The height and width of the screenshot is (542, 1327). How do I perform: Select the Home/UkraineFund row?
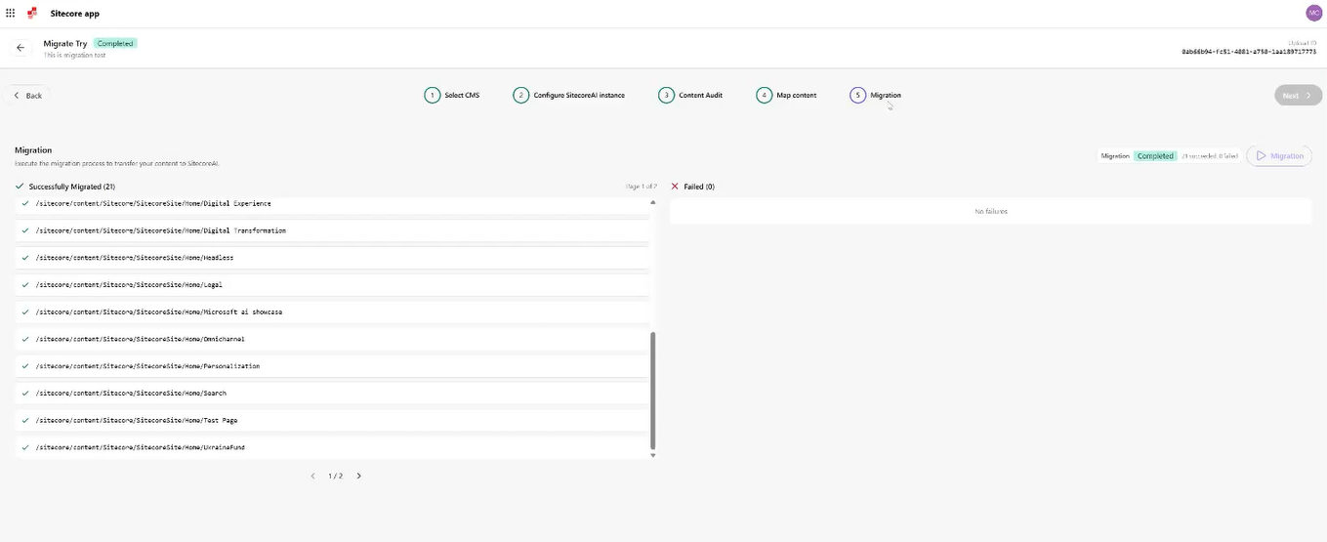331,447
